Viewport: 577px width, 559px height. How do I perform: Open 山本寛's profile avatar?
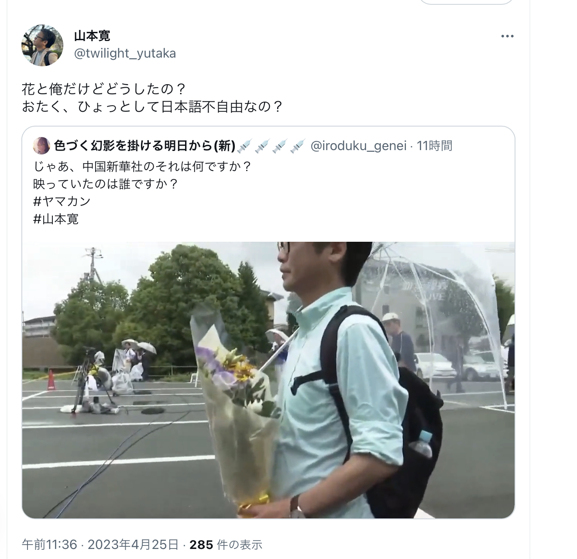42,45
